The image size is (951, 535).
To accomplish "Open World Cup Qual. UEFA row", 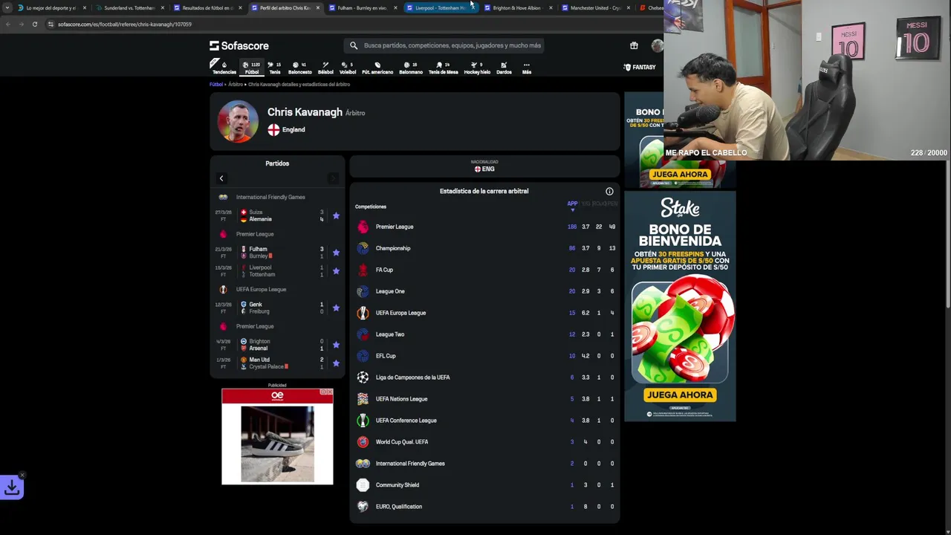I will pyautogui.click(x=484, y=442).
